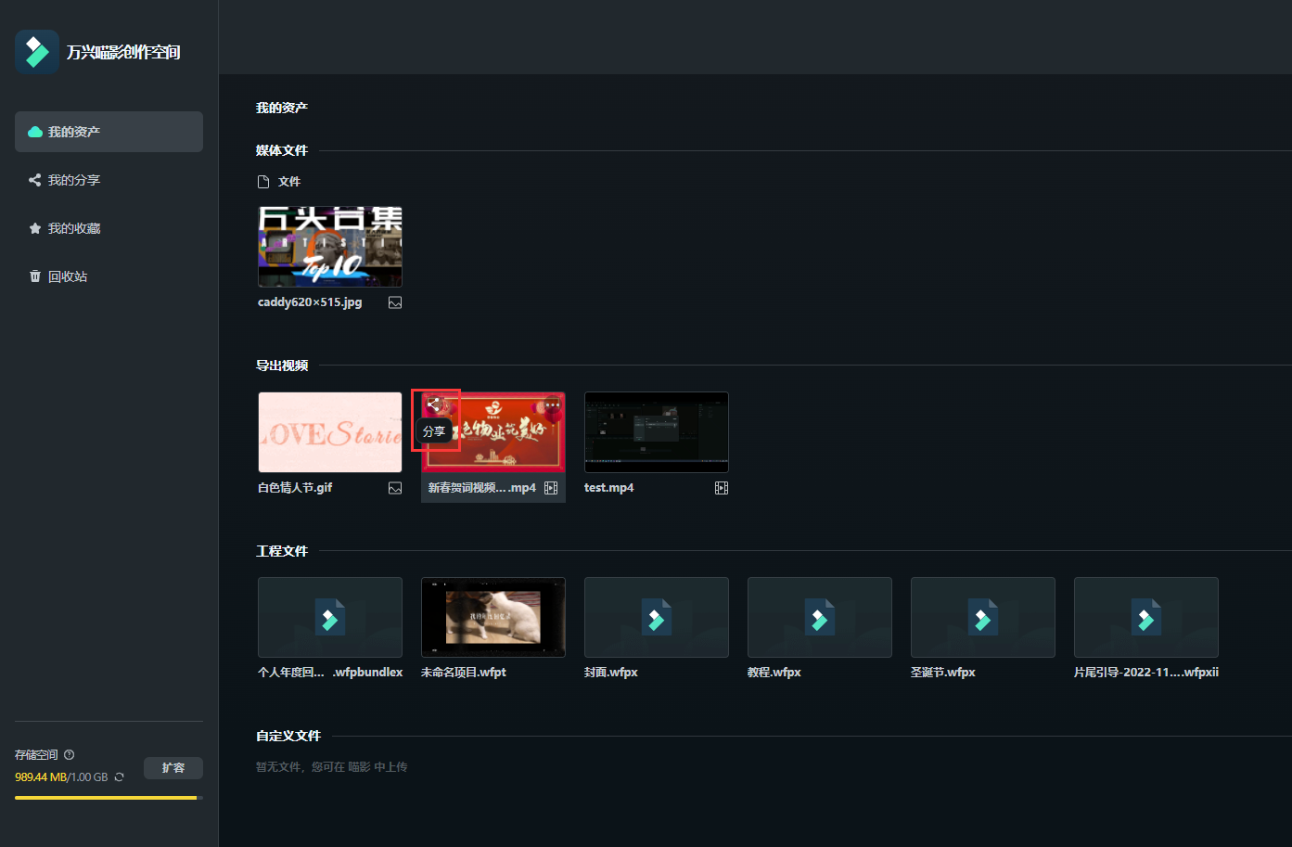Click the 媒体文件 section heading

pos(282,150)
